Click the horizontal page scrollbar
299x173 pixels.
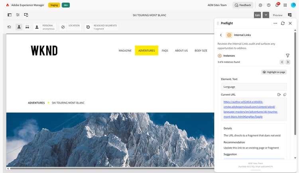pos(112,169)
